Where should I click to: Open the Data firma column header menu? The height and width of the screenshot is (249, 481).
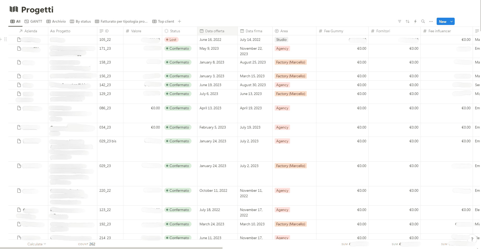(x=255, y=31)
